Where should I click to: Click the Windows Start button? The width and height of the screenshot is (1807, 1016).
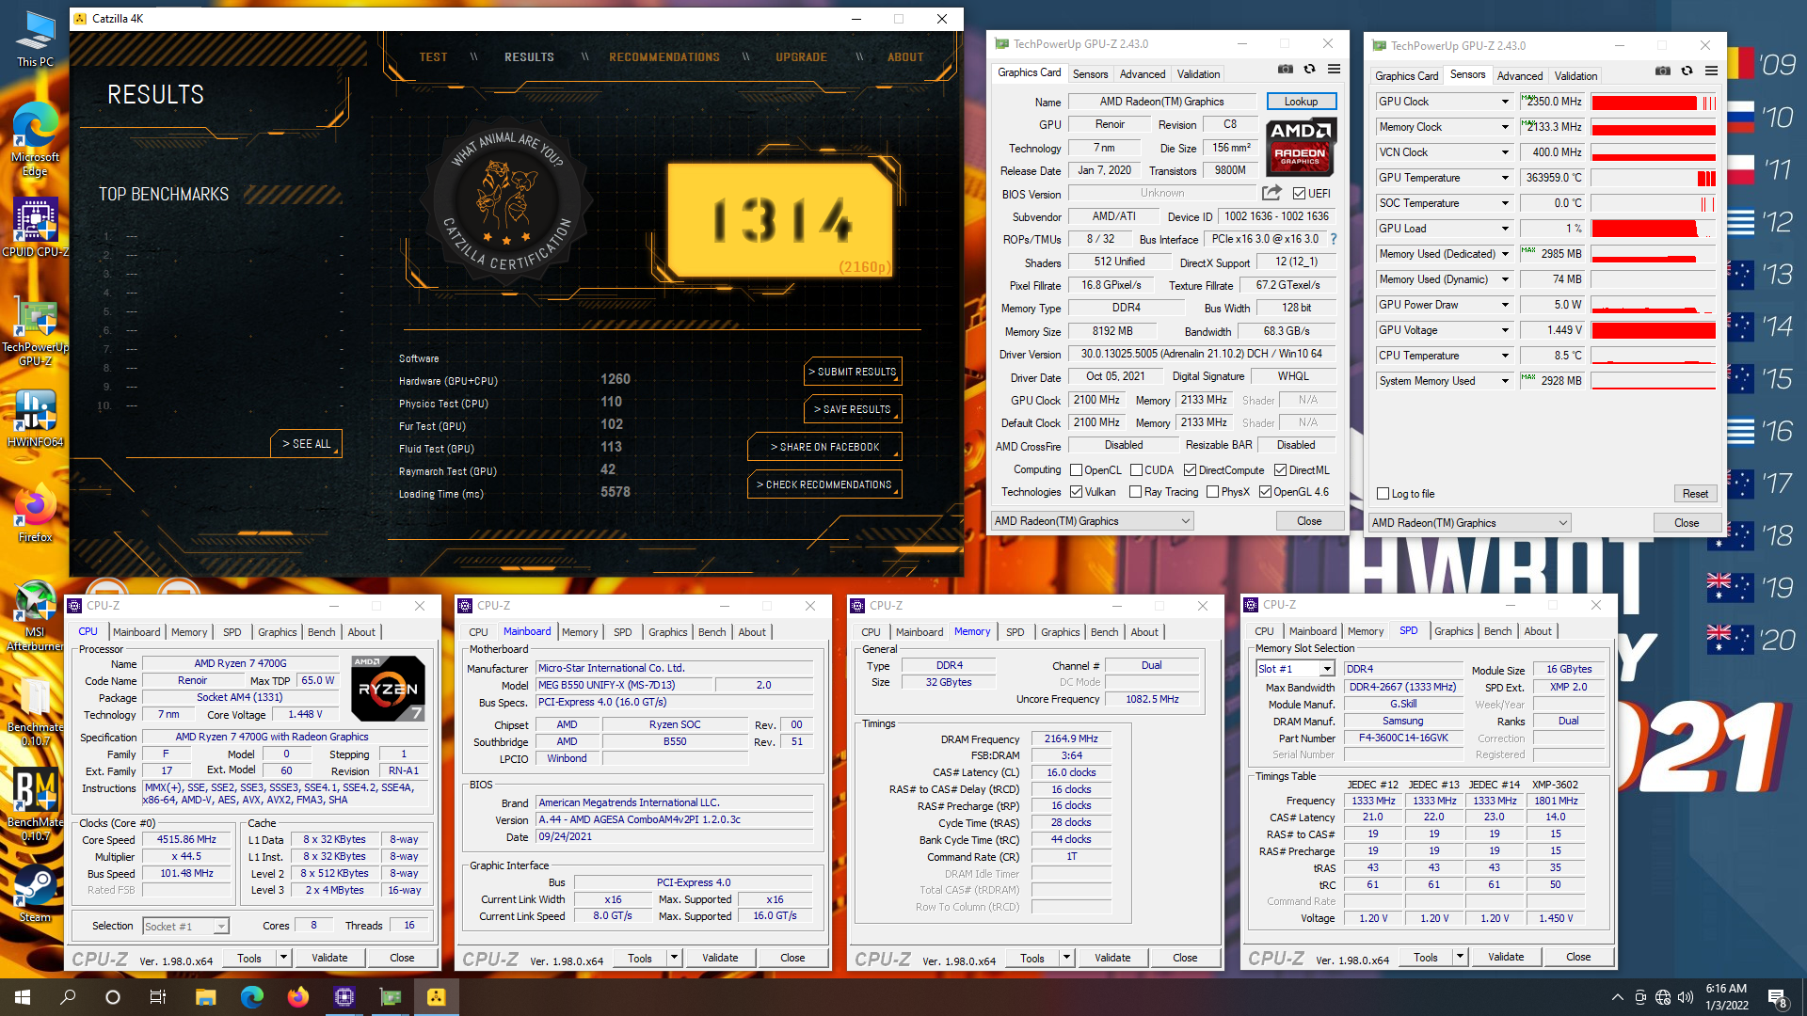(23, 997)
